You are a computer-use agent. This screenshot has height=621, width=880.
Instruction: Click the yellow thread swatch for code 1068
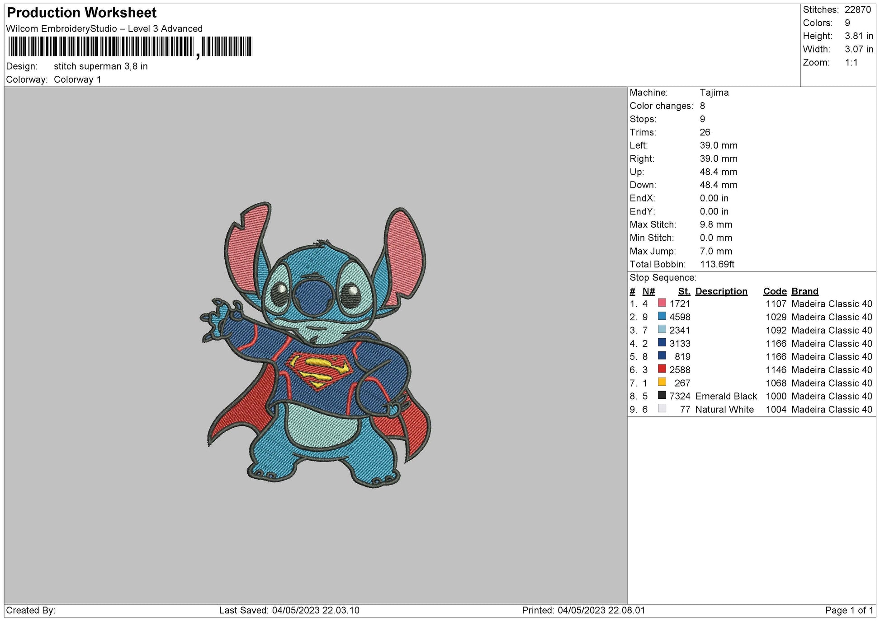[661, 383]
